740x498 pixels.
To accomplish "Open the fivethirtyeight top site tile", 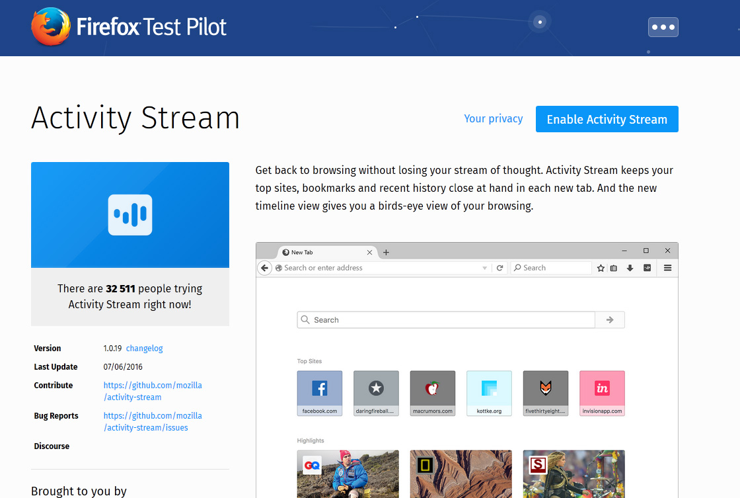I will (x=546, y=393).
